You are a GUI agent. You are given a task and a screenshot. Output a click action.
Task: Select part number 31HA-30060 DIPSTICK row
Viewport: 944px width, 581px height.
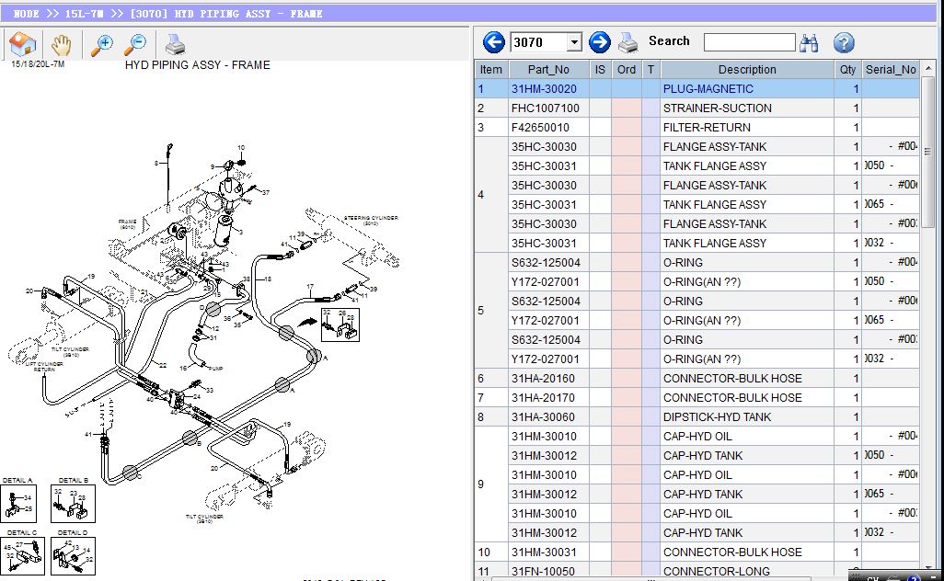544,417
